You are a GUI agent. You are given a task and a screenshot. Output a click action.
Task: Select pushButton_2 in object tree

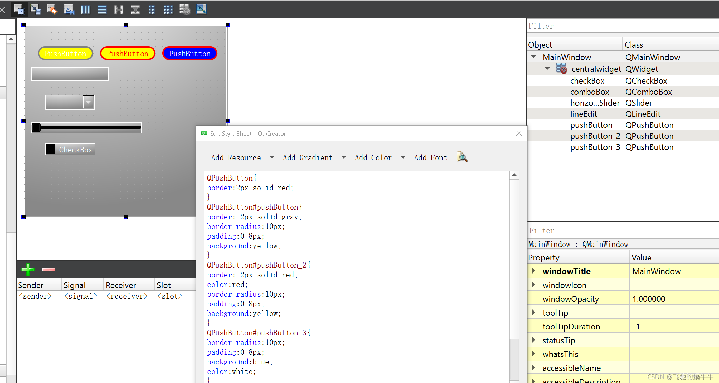tap(595, 136)
